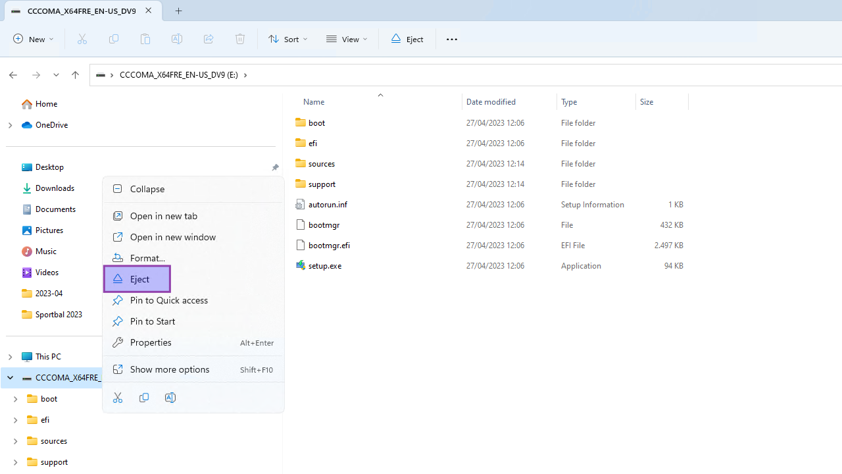Open recent locations dropdown arrow
The height and width of the screenshot is (474, 842).
(x=56, y=75)
